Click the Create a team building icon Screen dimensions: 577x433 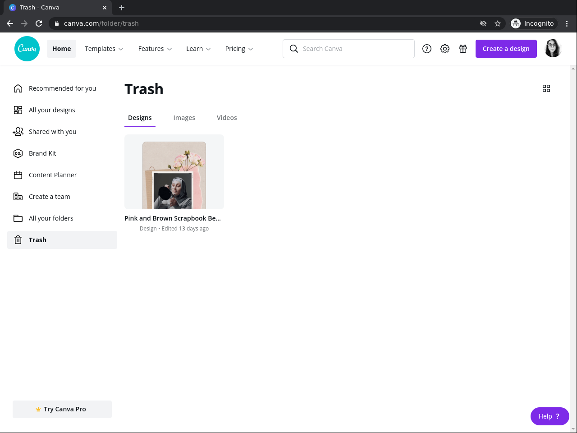tap(18, 197)
